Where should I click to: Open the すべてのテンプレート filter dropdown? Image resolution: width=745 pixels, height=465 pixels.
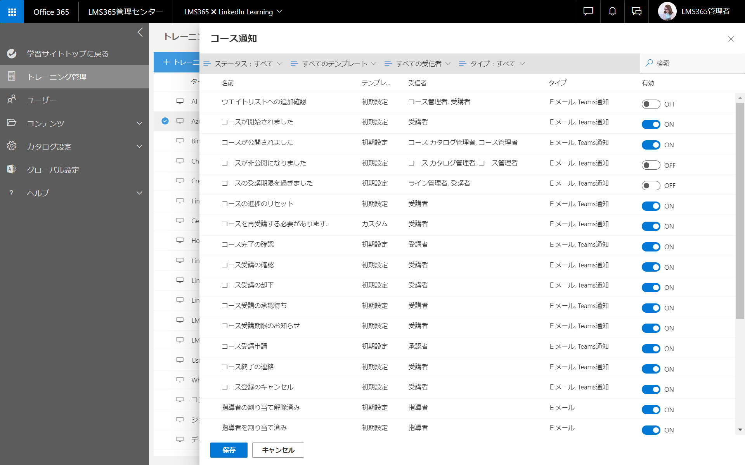pos(333,64)
